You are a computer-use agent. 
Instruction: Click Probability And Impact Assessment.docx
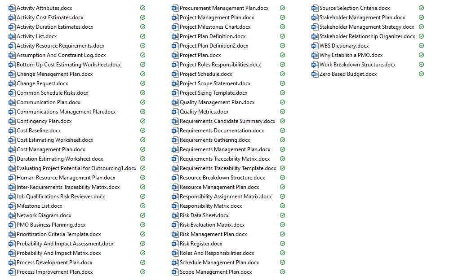65,244
